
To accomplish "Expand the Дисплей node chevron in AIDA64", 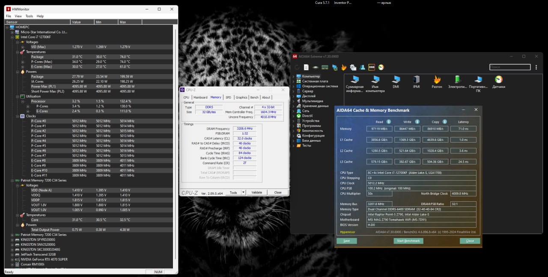I will tap(293, 96).
